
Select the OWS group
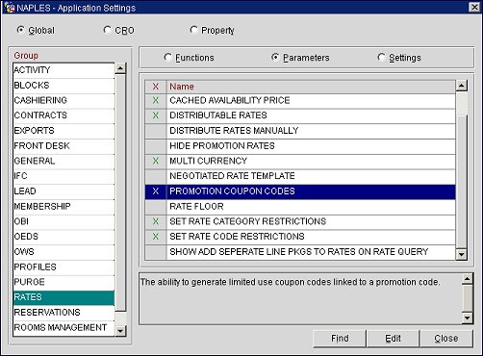click(64, 252)
